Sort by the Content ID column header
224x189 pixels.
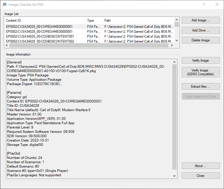(x=45, y=21)
